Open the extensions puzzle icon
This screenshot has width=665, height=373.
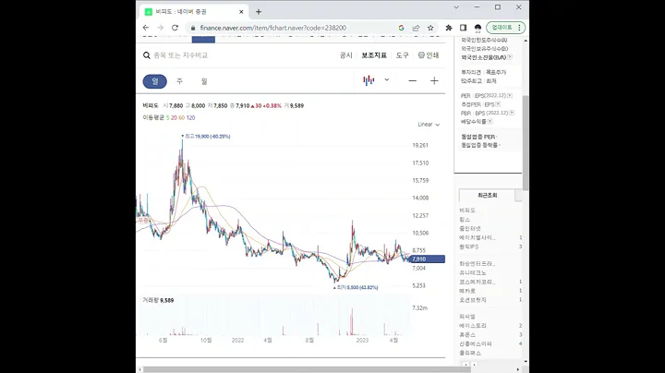click(x=449, y=28)
